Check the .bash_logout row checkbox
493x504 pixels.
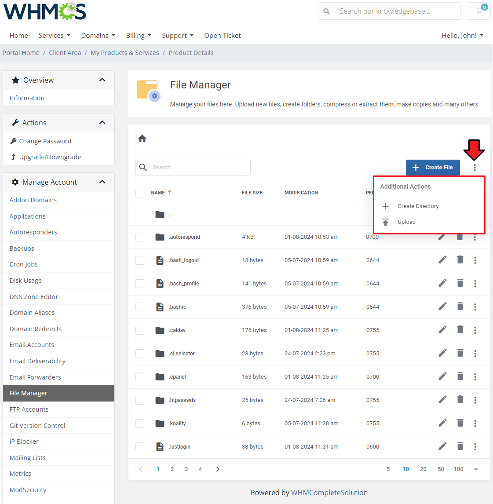point(140,260)
